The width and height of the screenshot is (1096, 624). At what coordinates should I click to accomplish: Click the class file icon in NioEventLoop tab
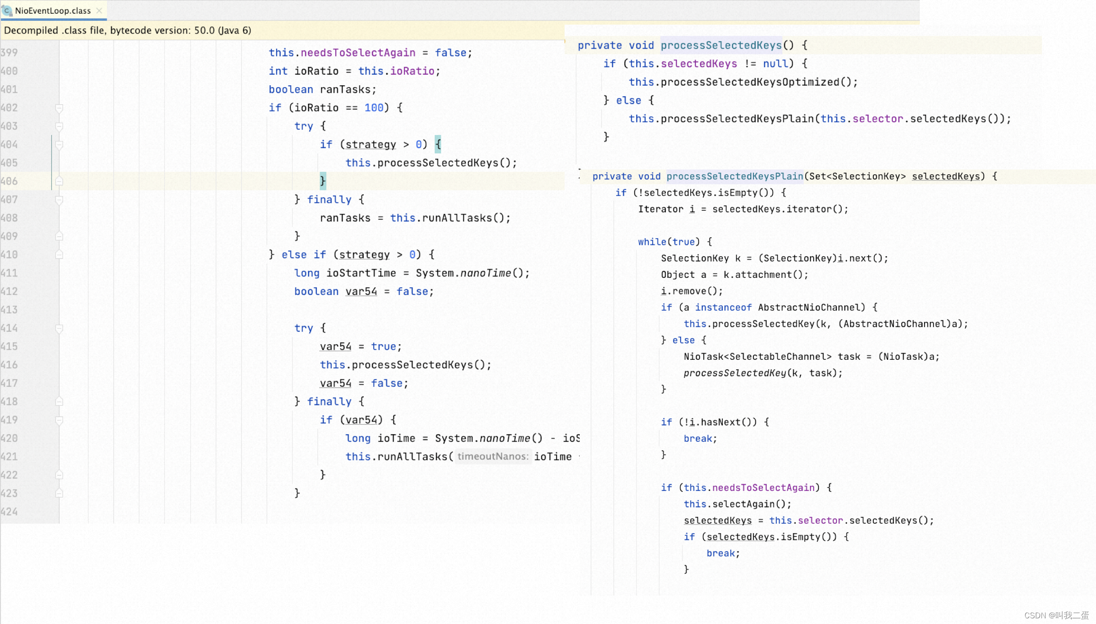(7, 10)
